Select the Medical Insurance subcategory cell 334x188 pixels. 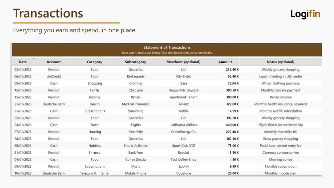[x=136, y=104]
